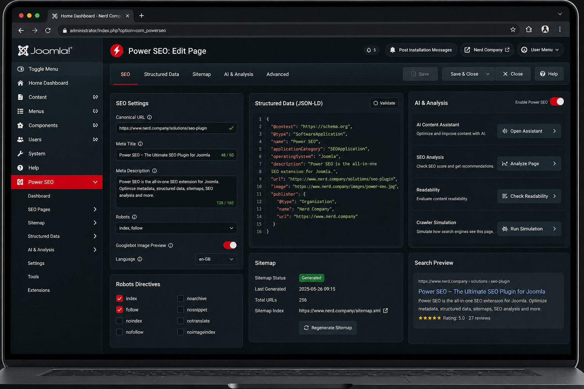
Task: Click the info icon beside Robots
Action: tap(134, 217)
